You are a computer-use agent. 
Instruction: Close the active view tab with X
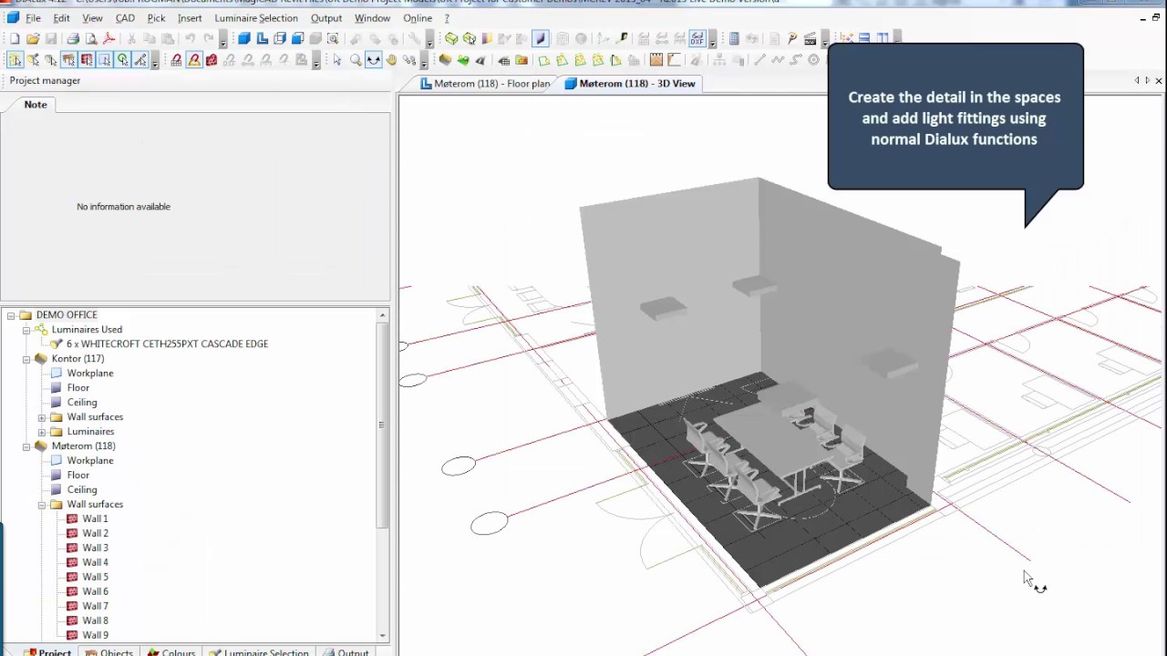pos(1159,81)
